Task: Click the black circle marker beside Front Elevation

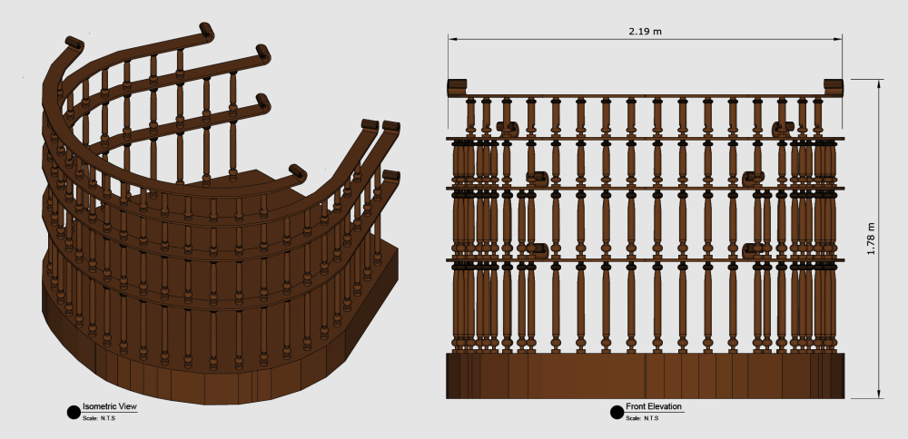Action: (x=617, y=413)
